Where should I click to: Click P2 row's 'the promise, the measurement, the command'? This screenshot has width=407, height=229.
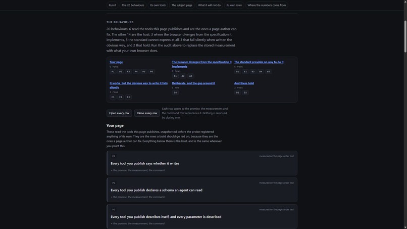tap(138, 197)
